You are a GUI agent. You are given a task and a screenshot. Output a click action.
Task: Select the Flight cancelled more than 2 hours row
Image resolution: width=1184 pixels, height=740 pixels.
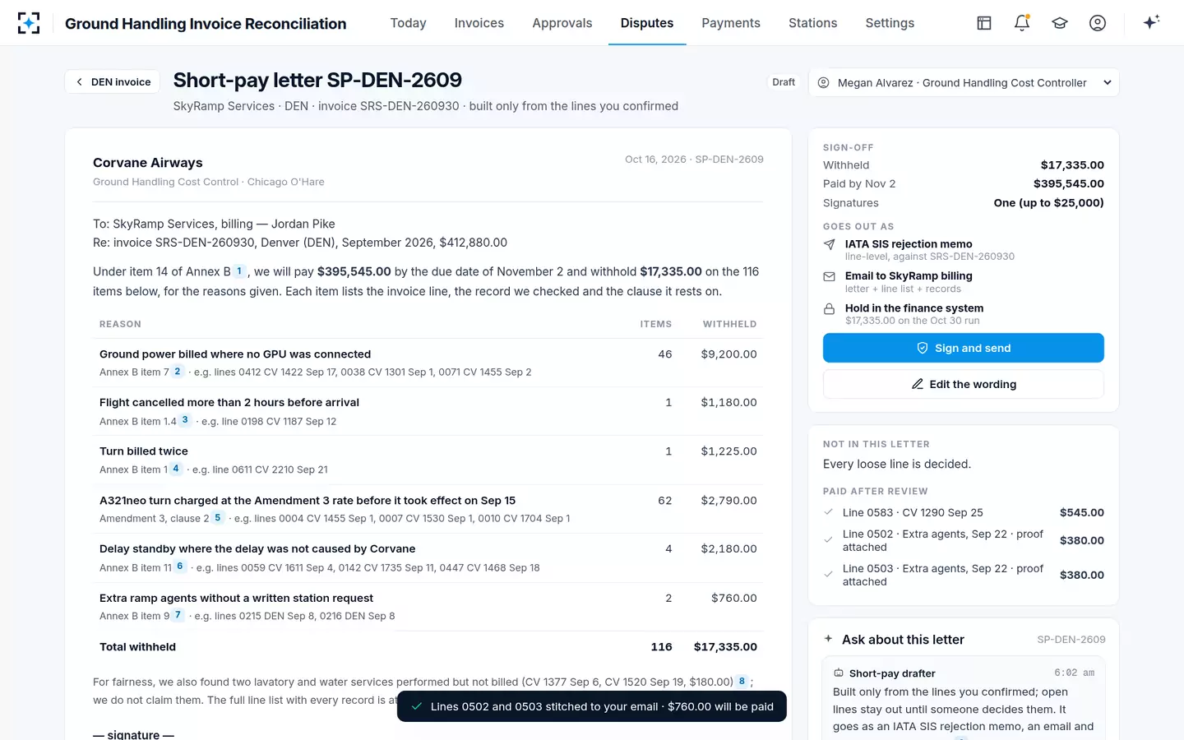[x=428, y=411]
